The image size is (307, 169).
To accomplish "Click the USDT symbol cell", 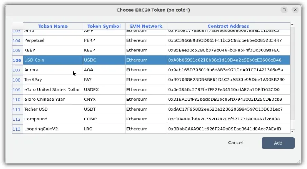I will (x=104, y=109).
